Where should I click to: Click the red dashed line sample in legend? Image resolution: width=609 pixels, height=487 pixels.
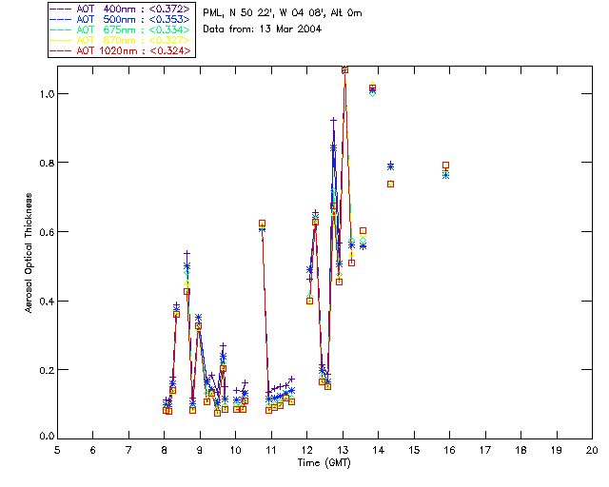coord(60,50)
